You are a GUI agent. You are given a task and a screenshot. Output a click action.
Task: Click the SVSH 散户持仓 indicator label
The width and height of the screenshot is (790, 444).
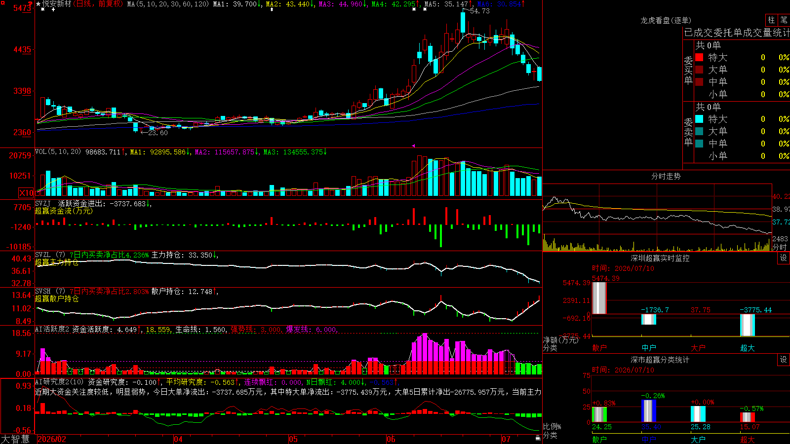43,292
